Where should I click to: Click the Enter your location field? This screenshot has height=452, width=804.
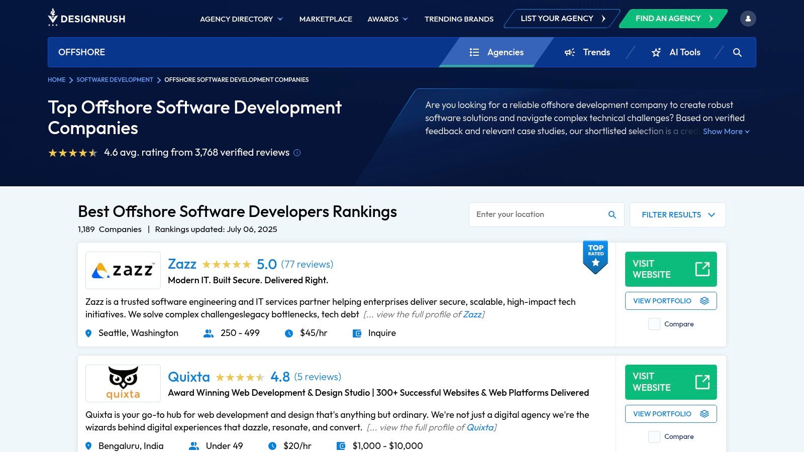coord(538,215)
